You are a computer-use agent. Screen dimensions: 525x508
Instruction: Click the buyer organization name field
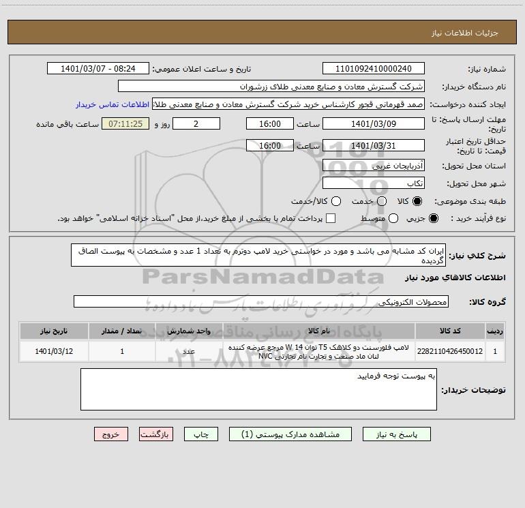(271, 87)
